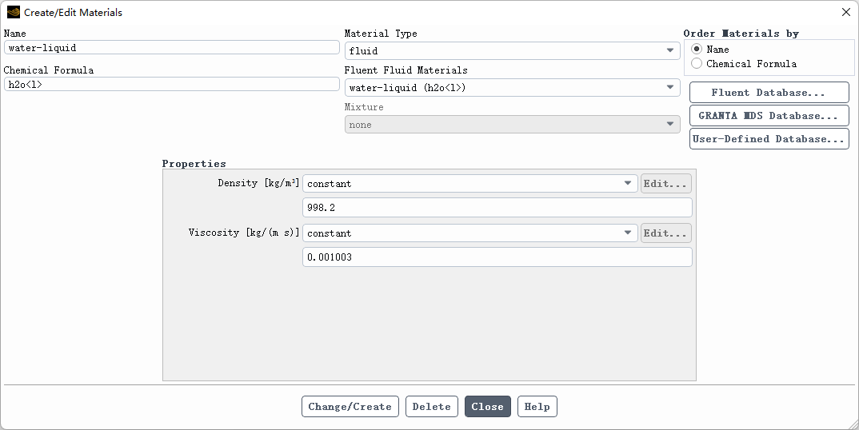The image size is (859, 430).
Task: Click the Fluent logo icon in title bar
Action: 13,12
